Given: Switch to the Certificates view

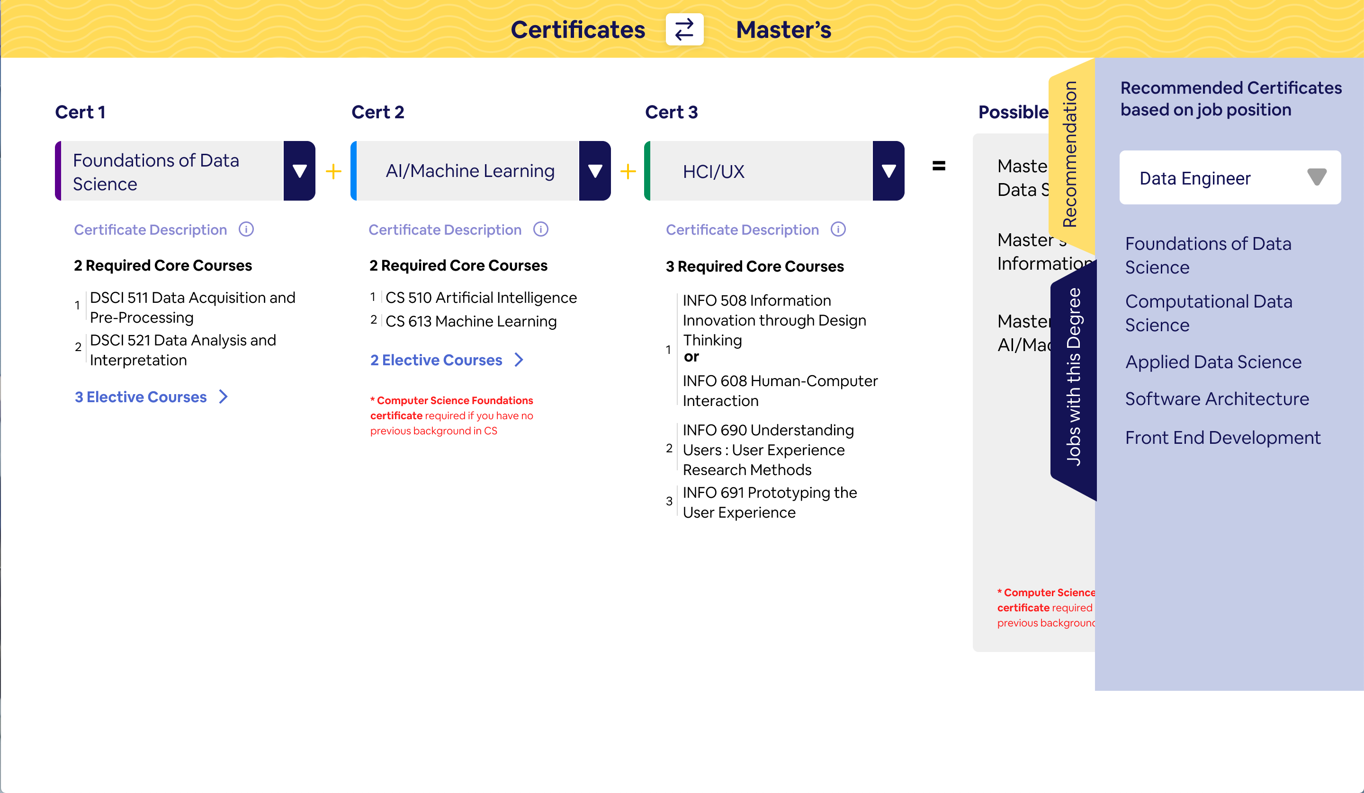Looking at the screenshot, I should click(577, 29).
